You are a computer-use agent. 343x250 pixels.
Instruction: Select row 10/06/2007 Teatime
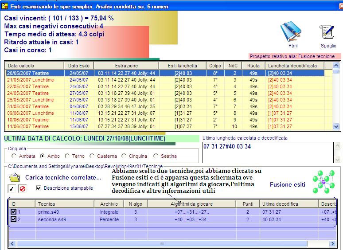pyautogui.click(x=165, y=120)
